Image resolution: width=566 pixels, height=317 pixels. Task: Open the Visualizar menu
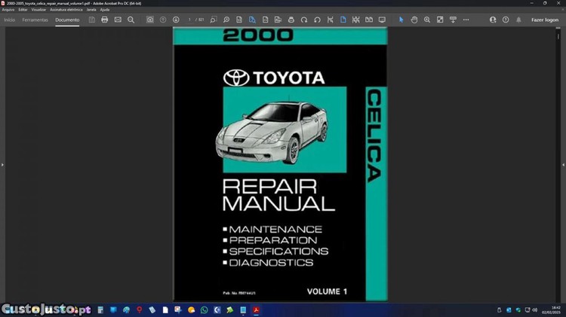point(38,10)
